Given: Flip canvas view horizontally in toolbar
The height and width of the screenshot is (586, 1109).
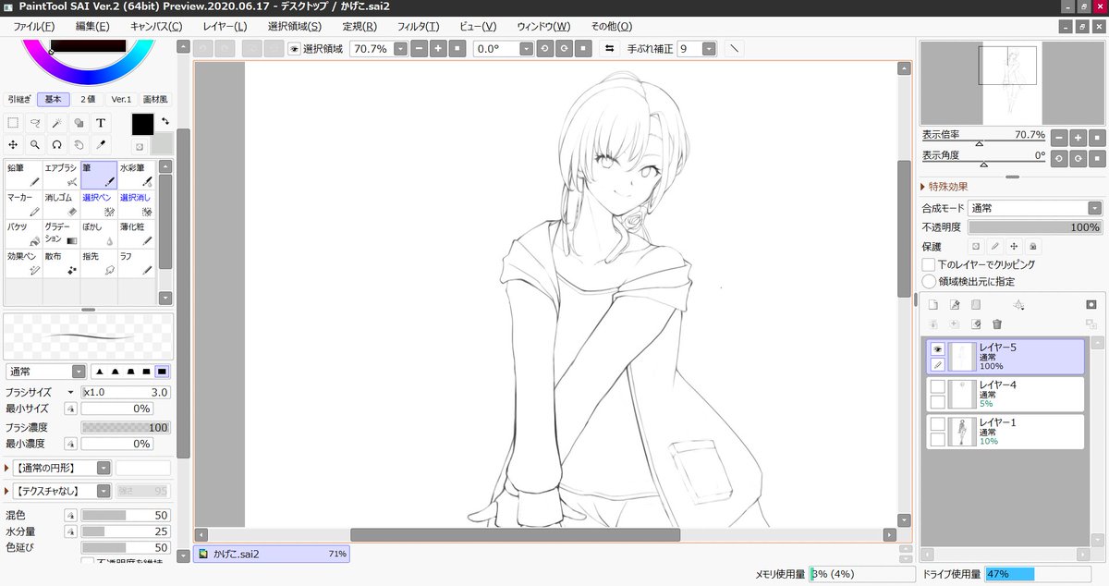Looking at the screenshot, I should click(x=609, y=48).
